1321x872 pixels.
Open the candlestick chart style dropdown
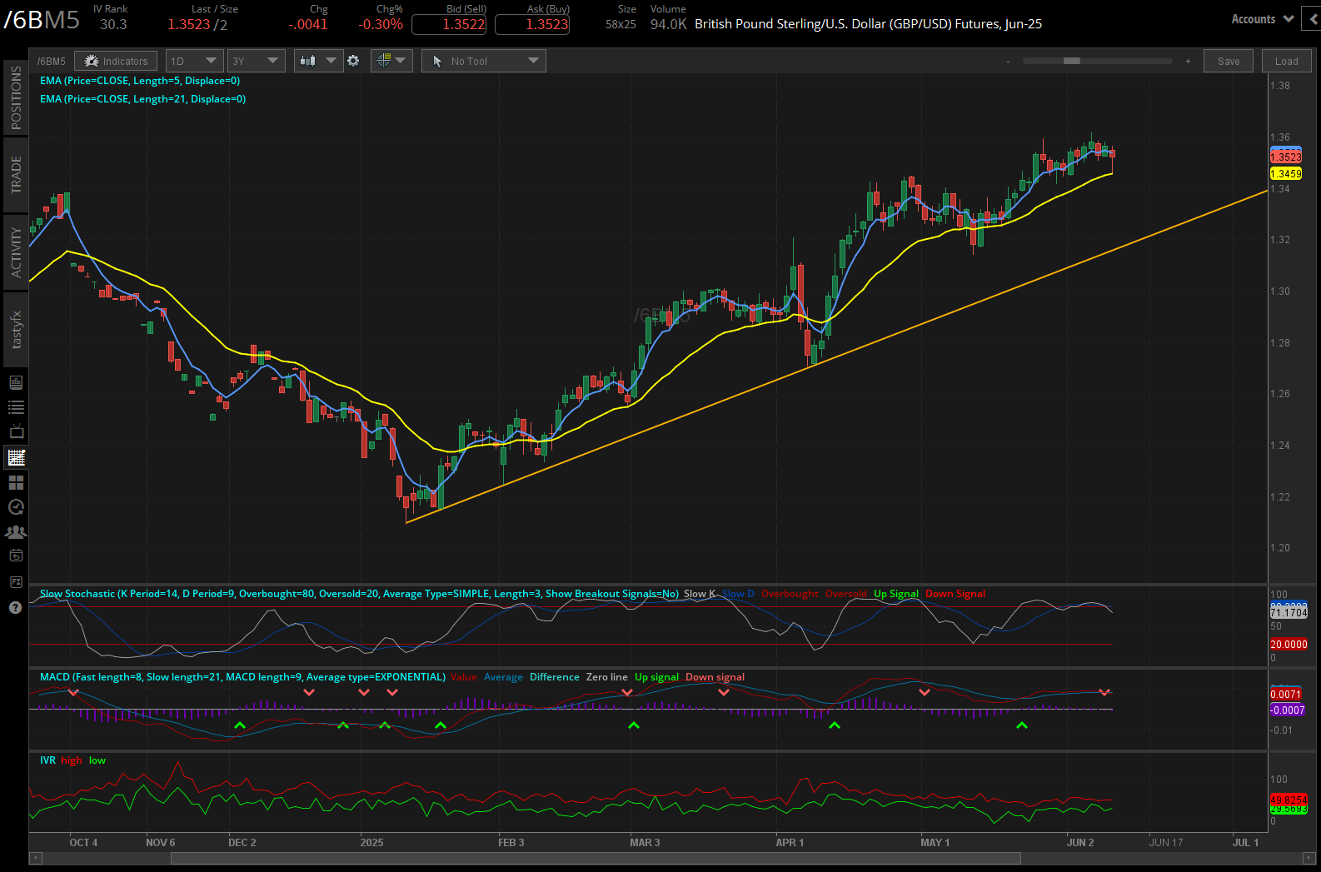tap(318, 61)
